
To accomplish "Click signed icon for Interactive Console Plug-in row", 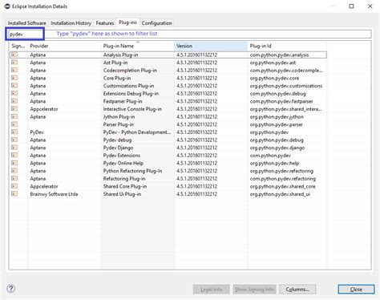I will point(14,109).
